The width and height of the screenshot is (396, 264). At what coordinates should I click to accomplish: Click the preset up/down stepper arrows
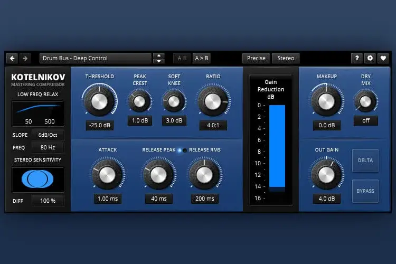click(158, 58)
